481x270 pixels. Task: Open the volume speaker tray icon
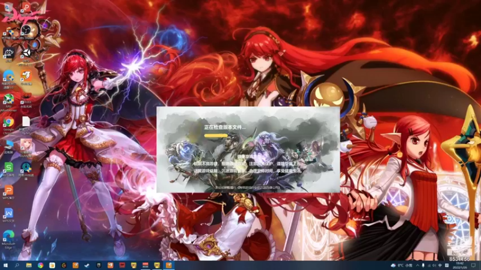pos(434,265)
